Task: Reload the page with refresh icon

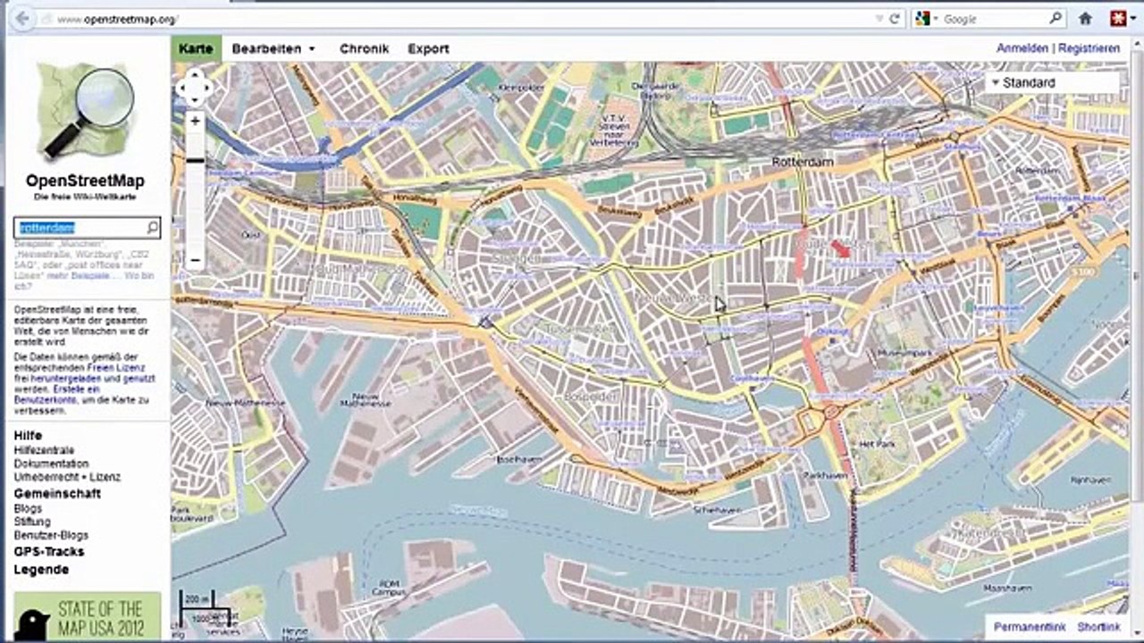Action: point(895,19)
